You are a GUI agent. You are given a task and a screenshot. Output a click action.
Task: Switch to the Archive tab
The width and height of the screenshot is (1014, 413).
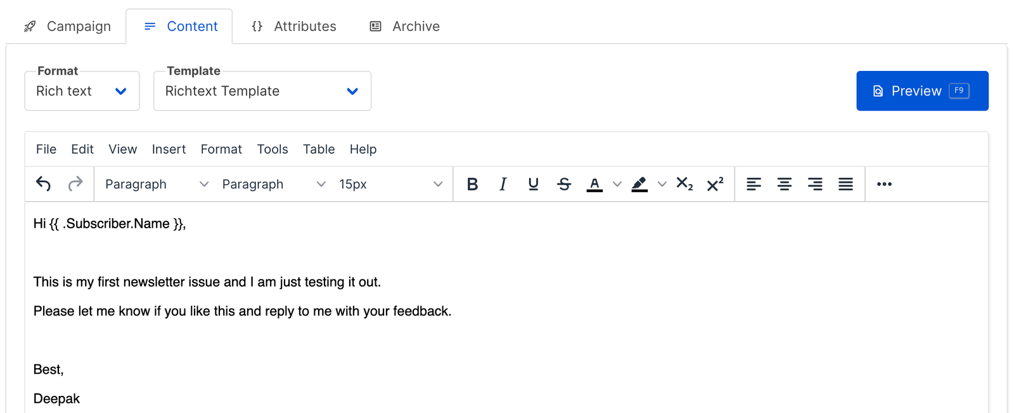coord(404,27)
